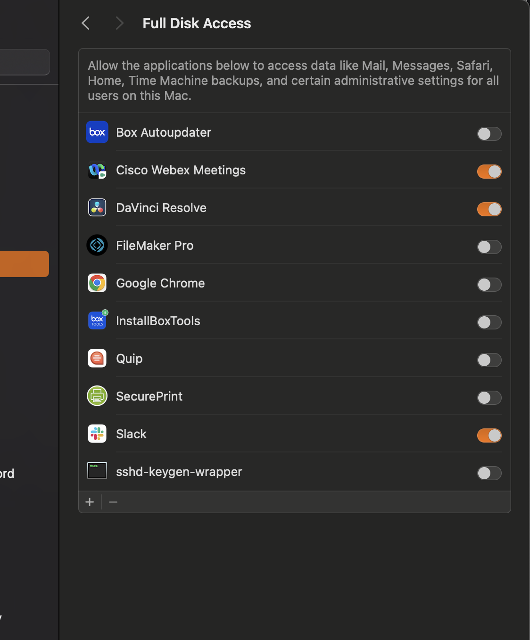Viewport: 530px width, 640px height.
Task: Add an application with the plus button
Action: point(90,502)
